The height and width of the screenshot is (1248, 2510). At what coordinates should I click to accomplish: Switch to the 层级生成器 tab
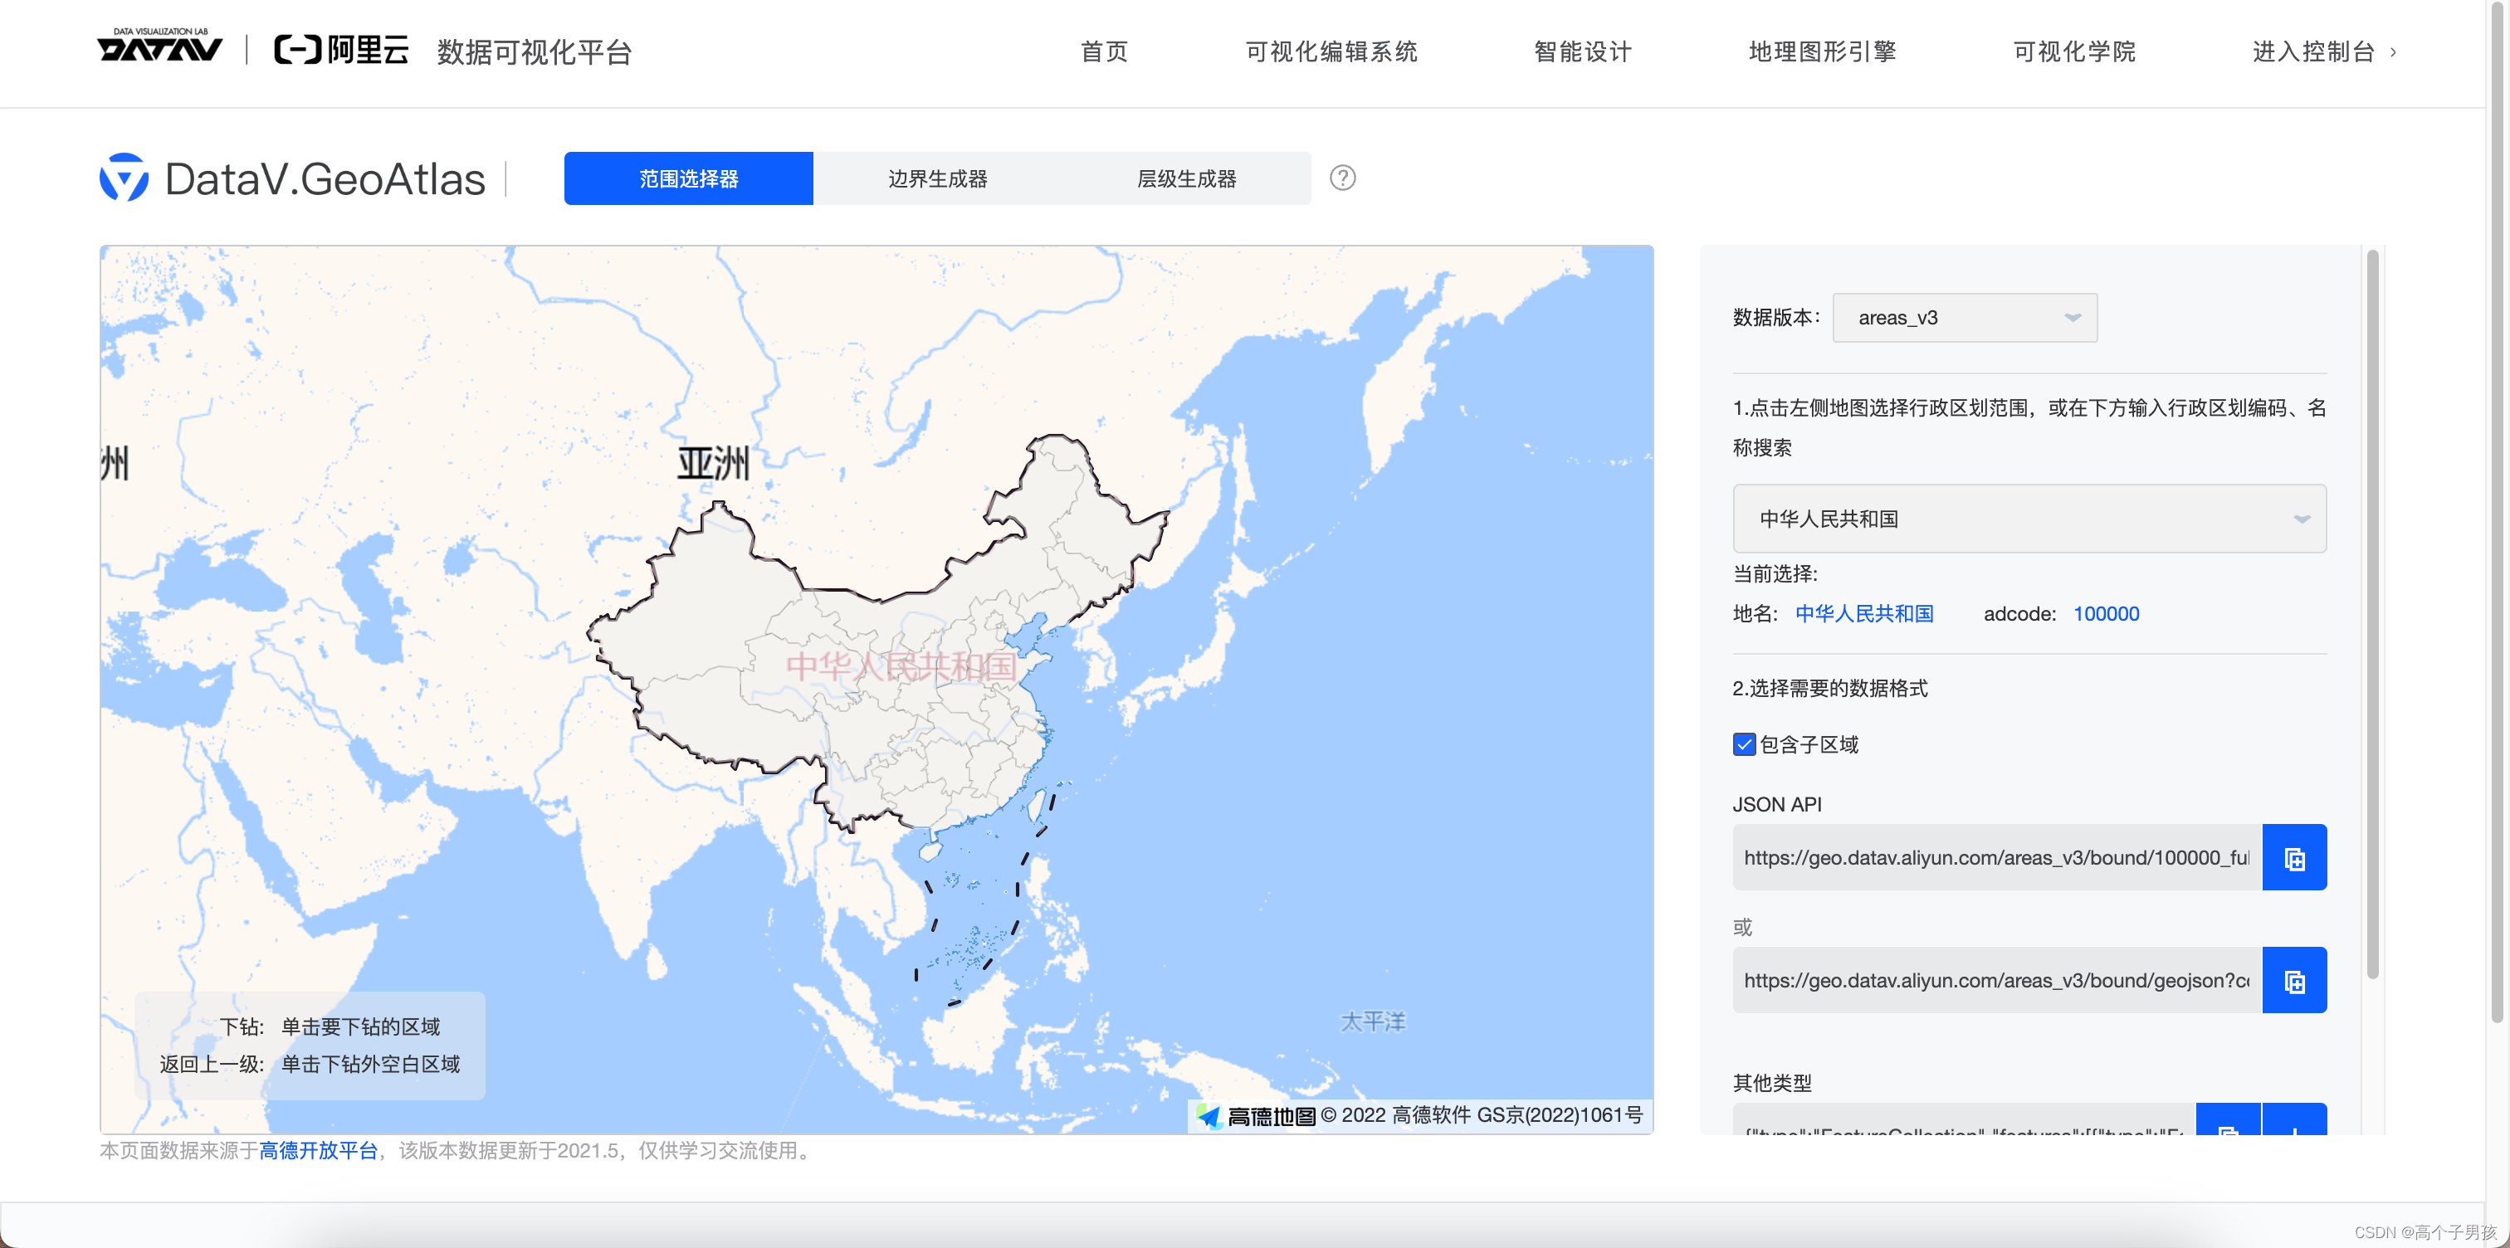click(1186, 178)
